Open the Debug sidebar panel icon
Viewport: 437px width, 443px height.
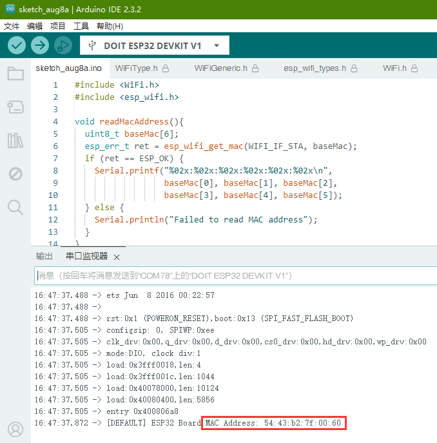coord(15,173)
